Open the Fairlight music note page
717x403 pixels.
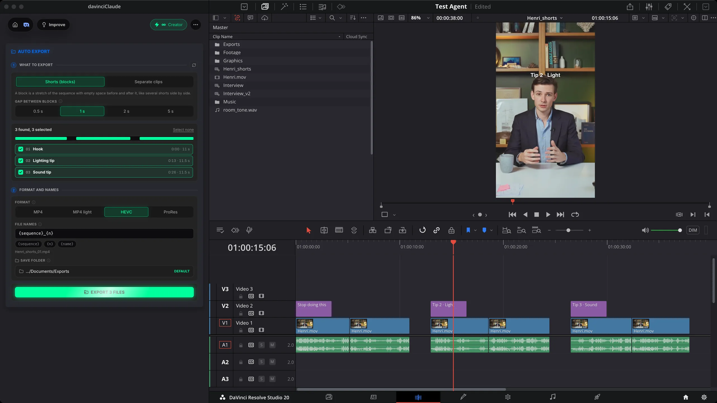[552, 397]
